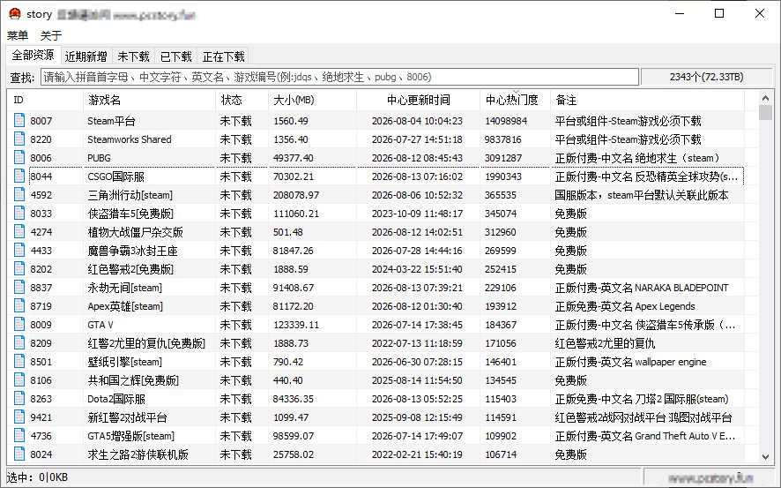Screen dimensions: 781x488
Task: Select 永劫无间[steam] in the list
Action: [x=124, y=288]
